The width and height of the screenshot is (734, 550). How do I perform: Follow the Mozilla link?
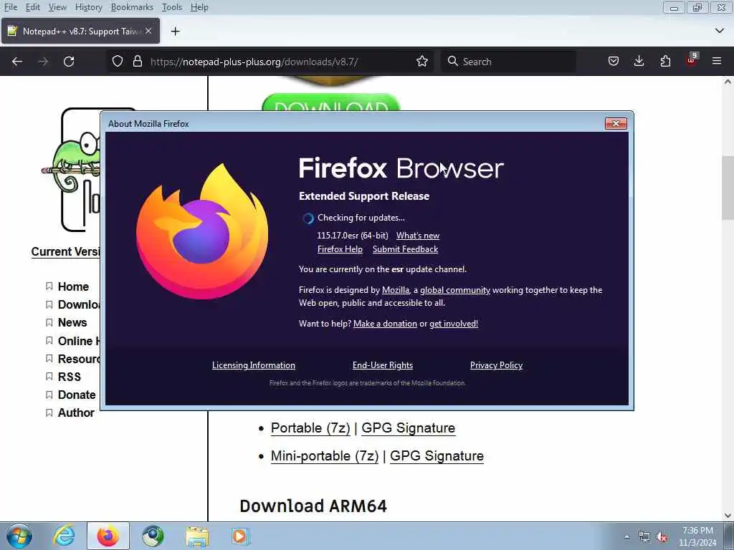[x=395, y=290]
